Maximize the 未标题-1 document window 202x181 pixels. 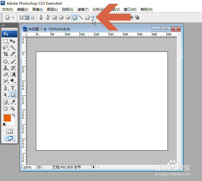coord(166,29)
